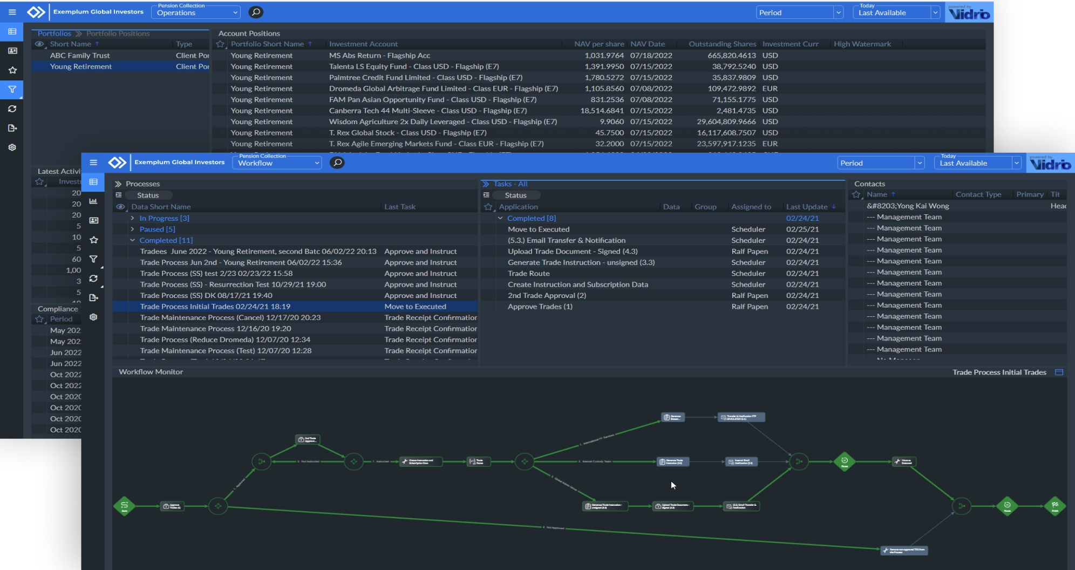Open contact card view in Workflow sidebar
Screen dimensions: 1075x570
(x=93, y=220)
